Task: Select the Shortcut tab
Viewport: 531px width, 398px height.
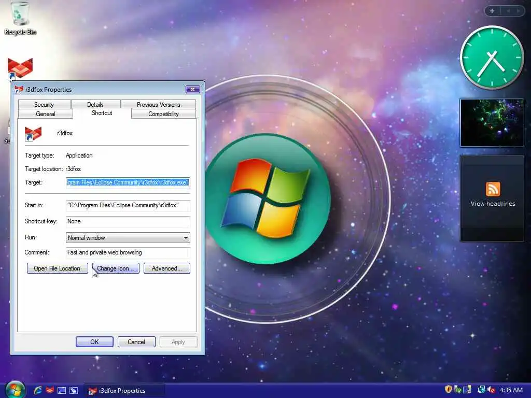Action: (102, 113)
